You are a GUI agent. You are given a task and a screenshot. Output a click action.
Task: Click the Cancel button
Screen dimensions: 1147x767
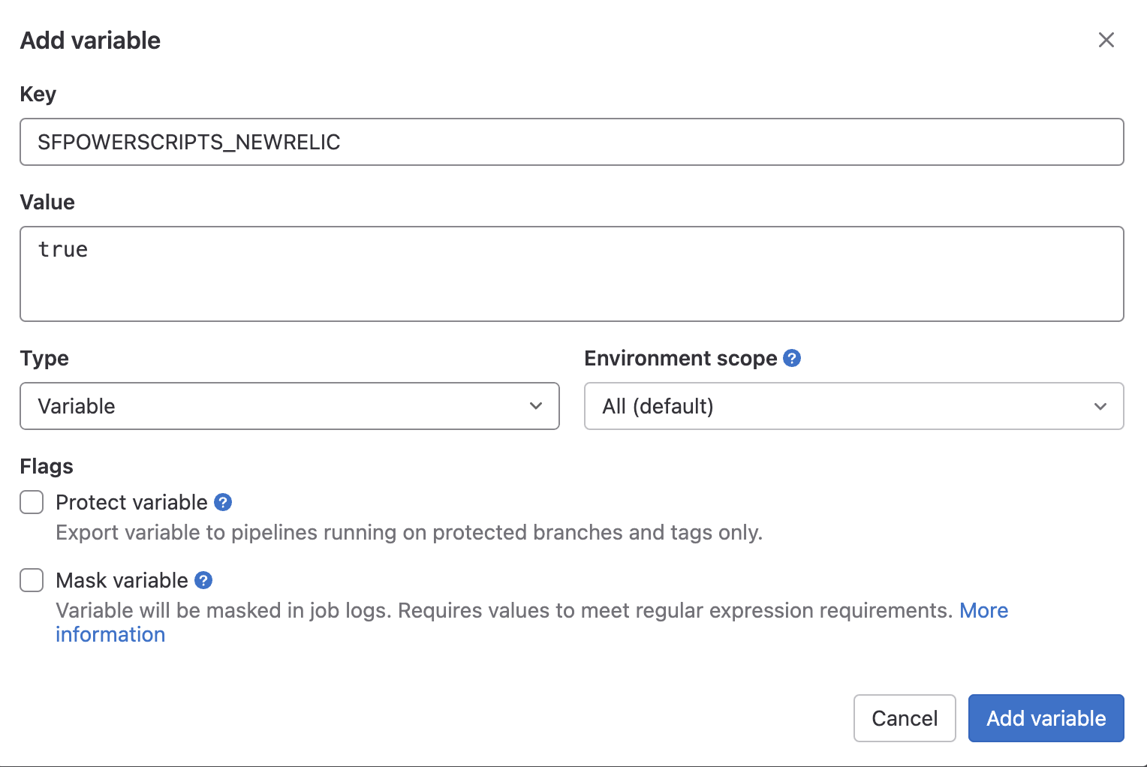click(905, 718)
